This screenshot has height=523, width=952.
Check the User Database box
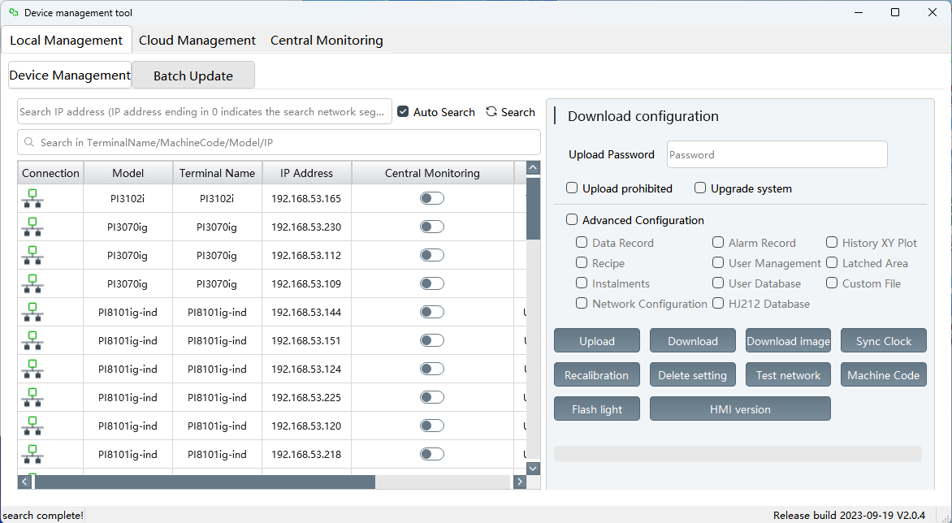tap(718, 283)
